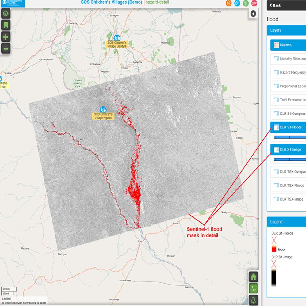Click the red X under DLR S1-Floods legend
The image size is (306, 306).
tap(274, 240)
